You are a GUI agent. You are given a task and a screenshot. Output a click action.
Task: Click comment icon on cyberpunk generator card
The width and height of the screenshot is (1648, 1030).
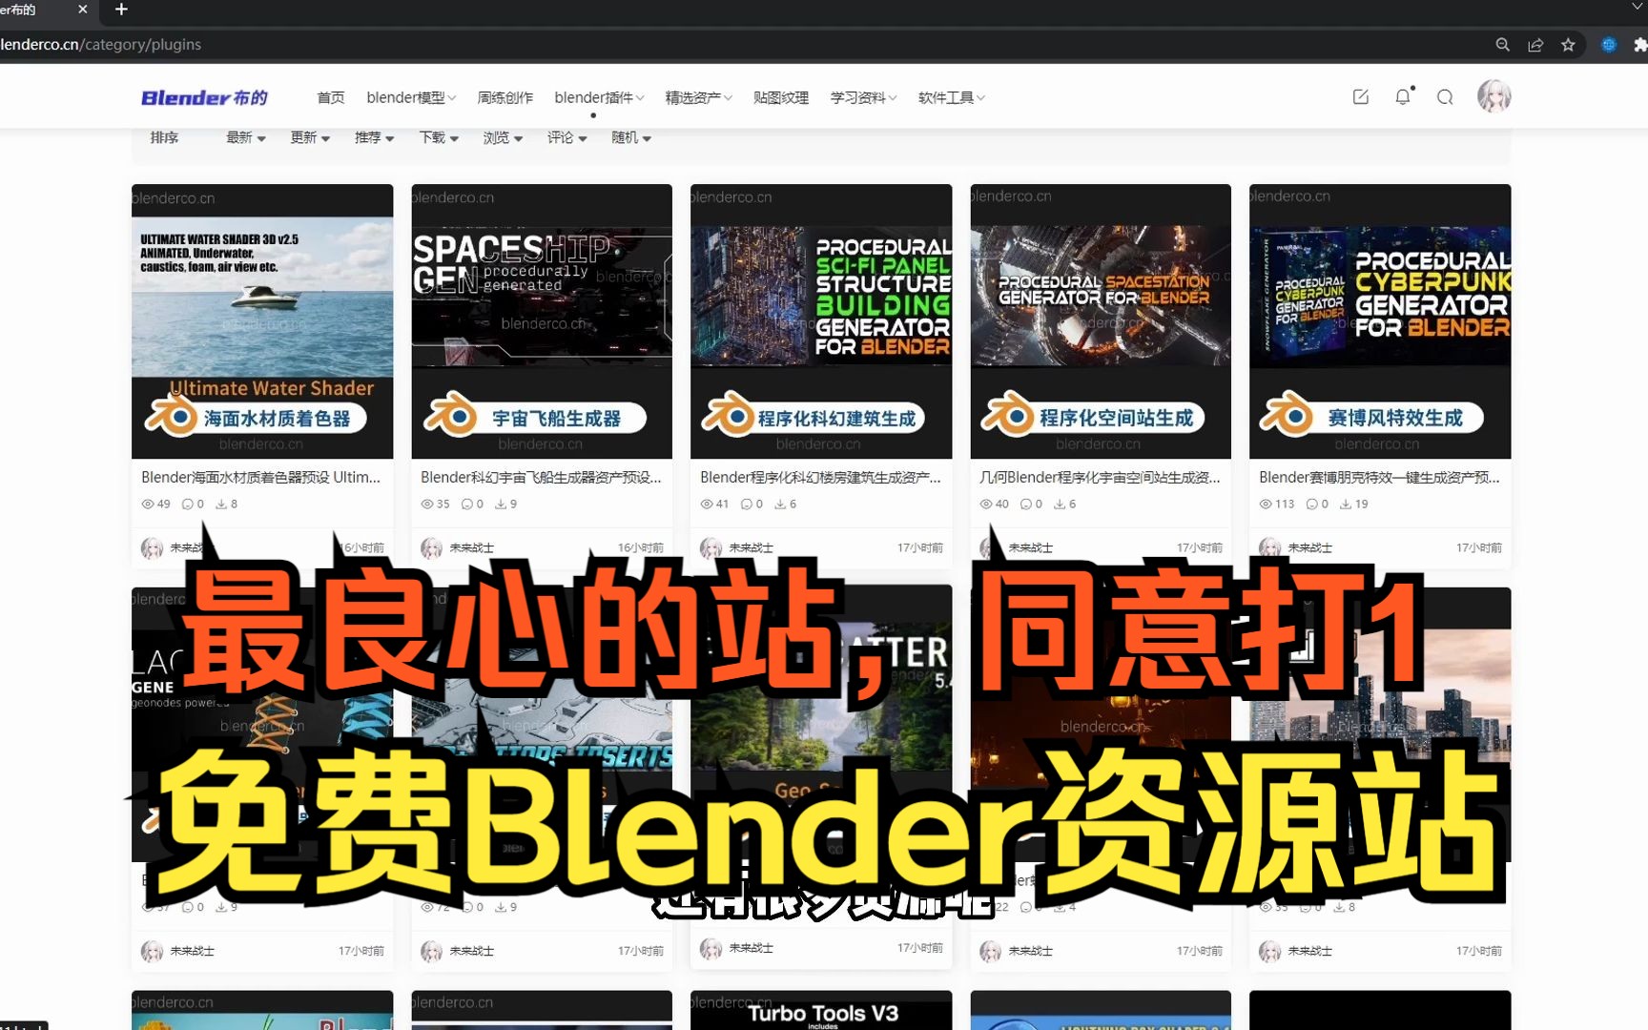click(x=1311, y=504)
